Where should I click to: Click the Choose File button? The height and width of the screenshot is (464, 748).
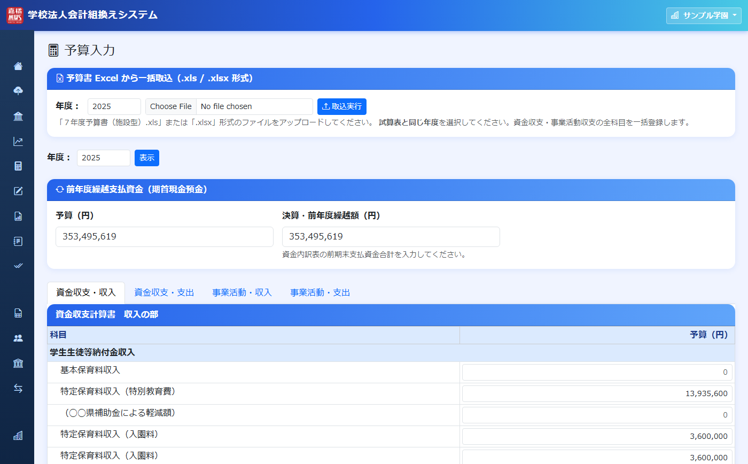(x=171, y=106)
